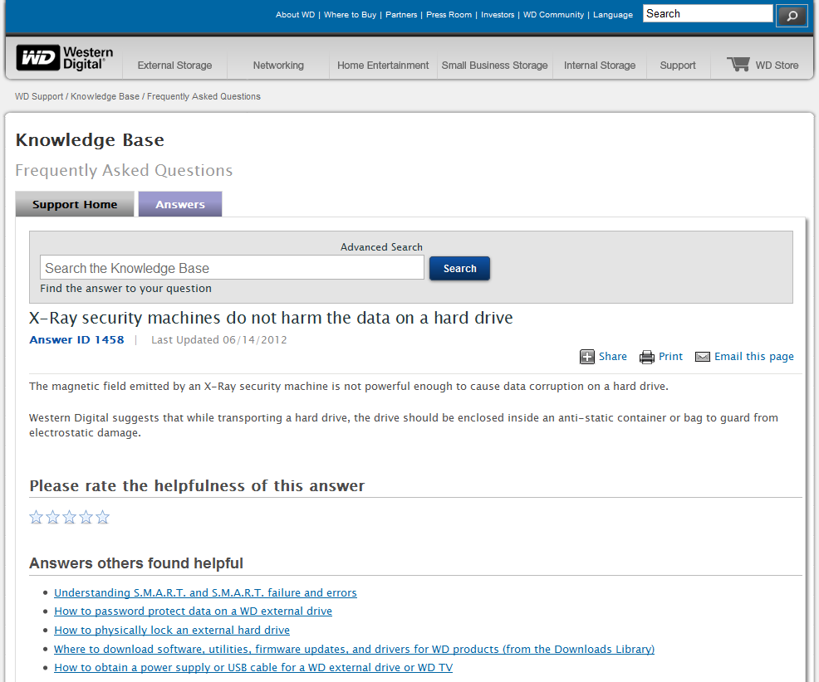Click Last Updated 06/14/2012 text
This screenshot has width=819, height=682.
(218, 339)
